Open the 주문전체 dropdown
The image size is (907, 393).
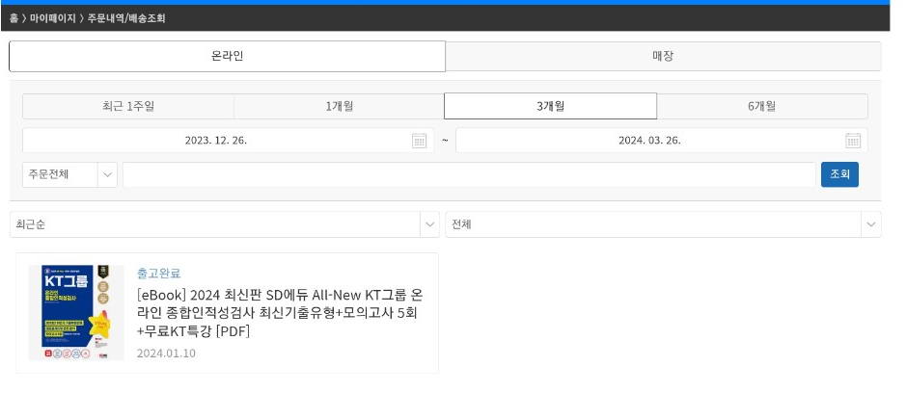pyautogui.click(x=69, y=174)
